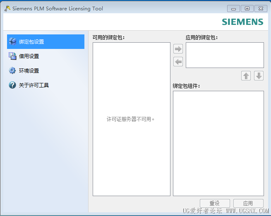The height and width of the screenshot is (216, 271).
Task: Click the SIEMENS logo
Action: [x=242, y=22]
